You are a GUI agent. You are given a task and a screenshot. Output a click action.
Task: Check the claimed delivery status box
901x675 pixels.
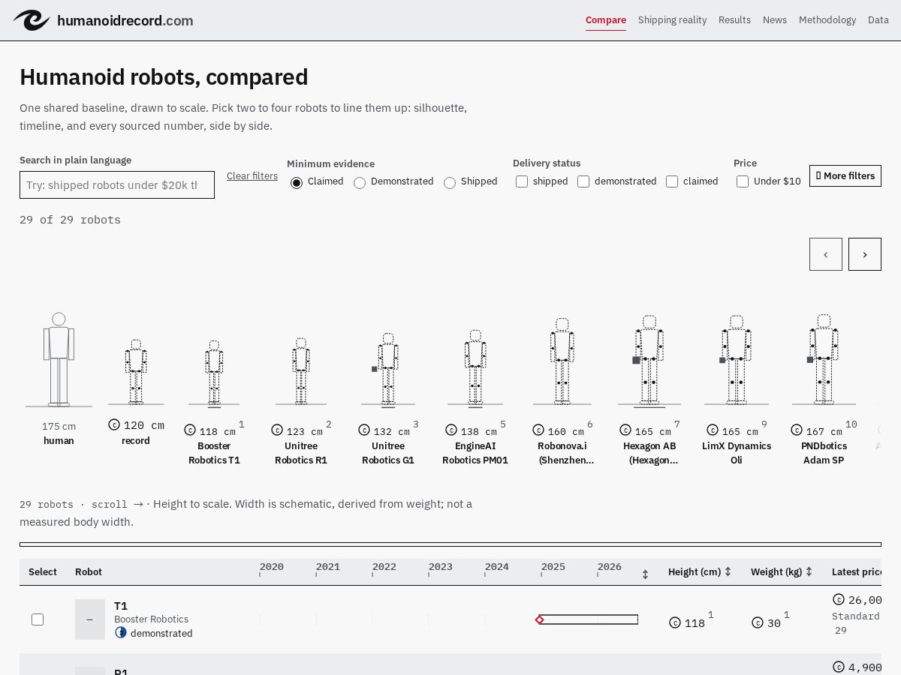pyautogui.click(x=672, y=181)
